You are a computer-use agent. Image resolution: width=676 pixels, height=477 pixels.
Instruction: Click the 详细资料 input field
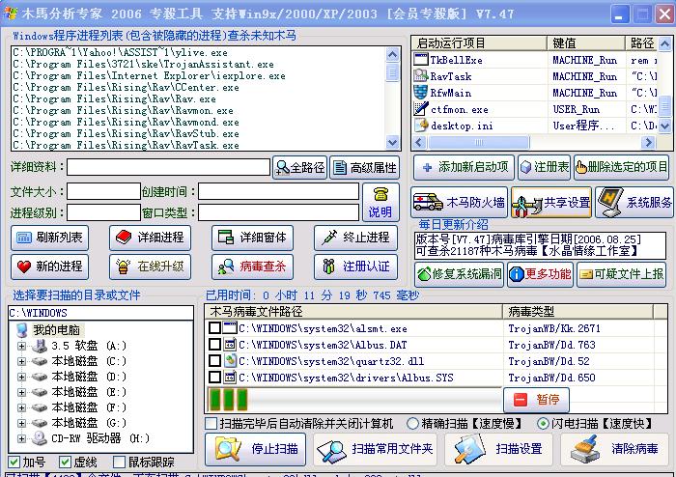click(x=169, y=167)
